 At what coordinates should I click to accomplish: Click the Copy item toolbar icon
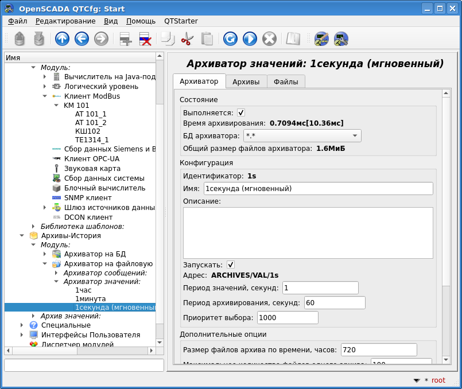(168, 39)
